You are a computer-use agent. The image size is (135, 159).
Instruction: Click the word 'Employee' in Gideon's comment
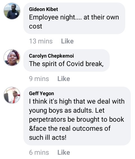click(x=44, y=18)
